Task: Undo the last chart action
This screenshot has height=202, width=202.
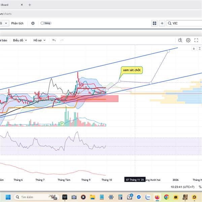Action: (54, 40)
